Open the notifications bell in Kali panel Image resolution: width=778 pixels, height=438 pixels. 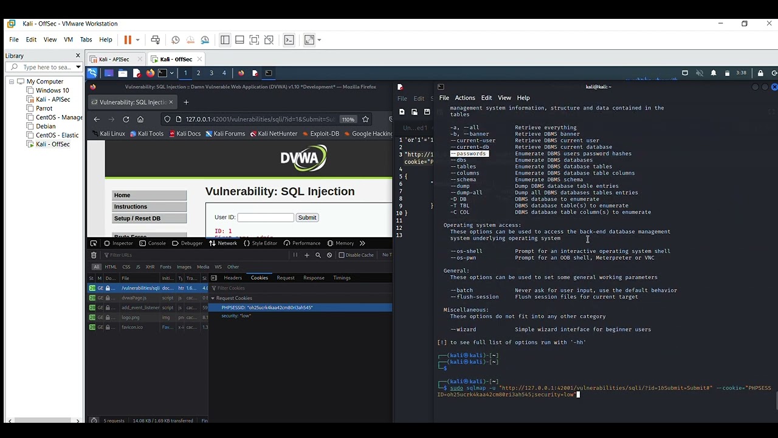click(713, 73)
